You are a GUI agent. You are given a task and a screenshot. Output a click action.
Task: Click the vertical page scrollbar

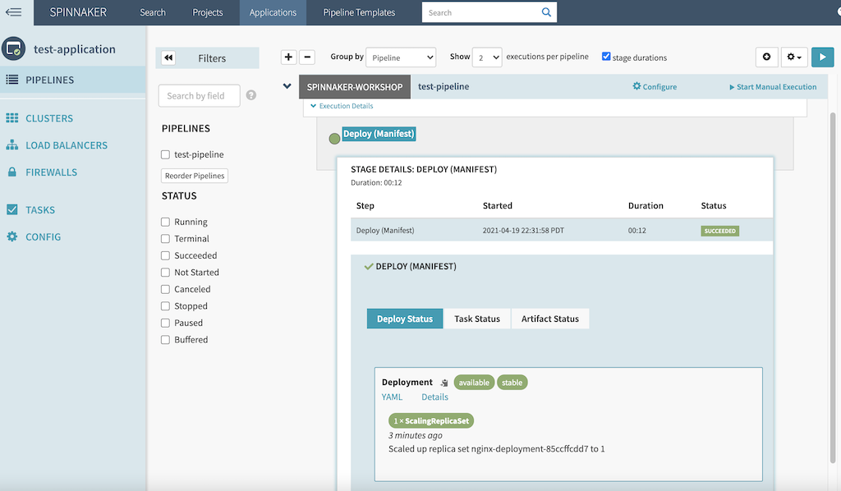(x=833, y=287)
